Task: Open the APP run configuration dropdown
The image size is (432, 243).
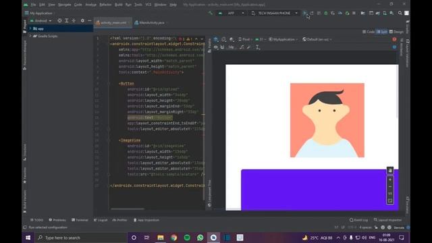Action: click(231, 13)
